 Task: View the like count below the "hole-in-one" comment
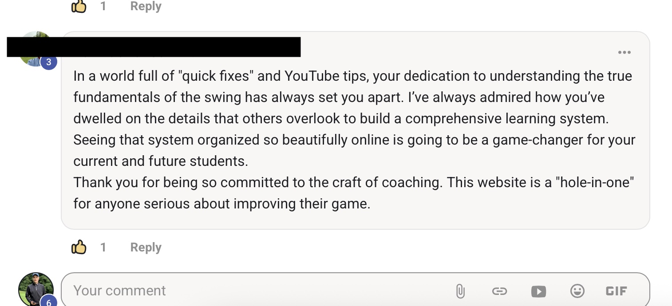(103, 247)
